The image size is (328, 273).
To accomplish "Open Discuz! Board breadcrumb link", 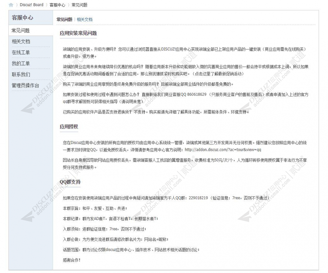I will coord(31,5).
